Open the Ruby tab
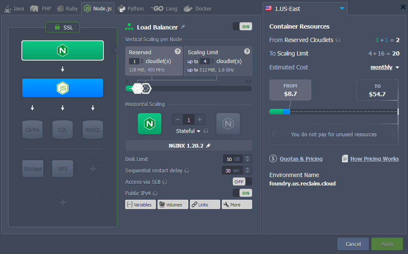Screen dimensions: 408x254 [x=68, y=8]
